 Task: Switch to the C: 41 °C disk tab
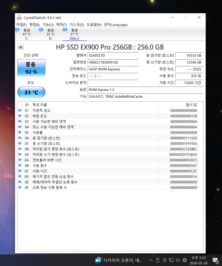coord(27,34)
